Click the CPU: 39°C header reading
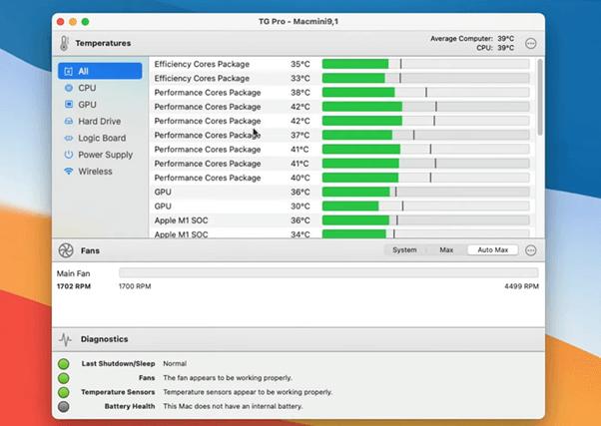The height and width of the screenshot is (426, 601). (x=495, y=48)
